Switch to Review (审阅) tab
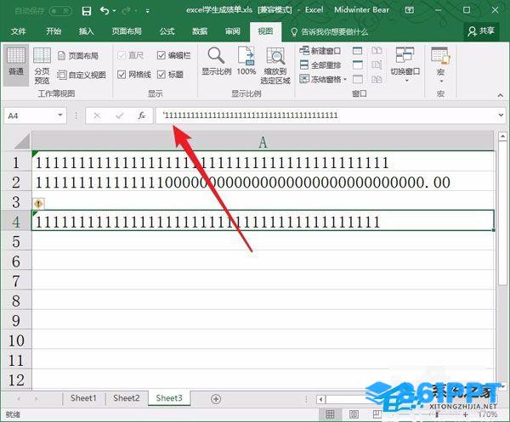The width and height of the screenshot is (510, 422). 233,31
